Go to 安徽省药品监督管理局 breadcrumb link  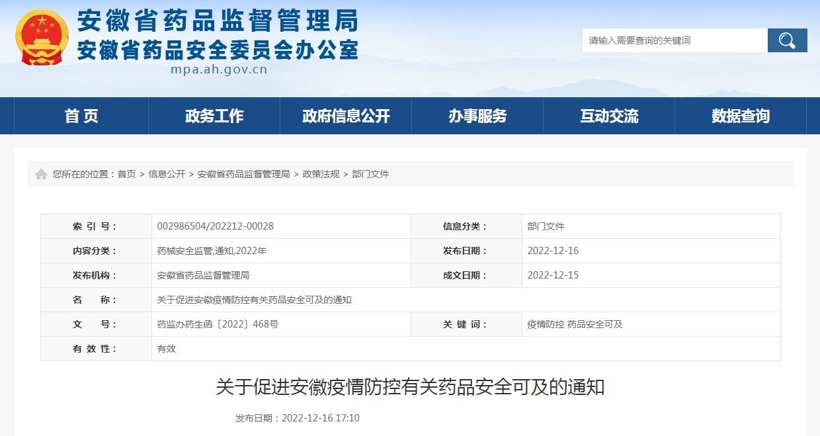click(x=243, y=174)
